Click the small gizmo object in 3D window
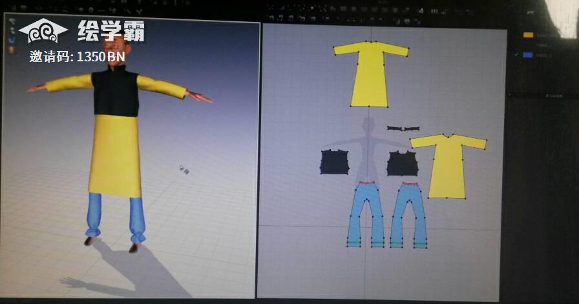This screenshot has height=304, width=579. pyautogui.click(x=185, y=170)
